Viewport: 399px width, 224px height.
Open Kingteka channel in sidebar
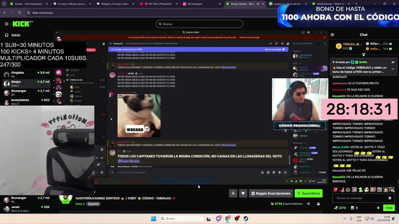click(26, 74)
